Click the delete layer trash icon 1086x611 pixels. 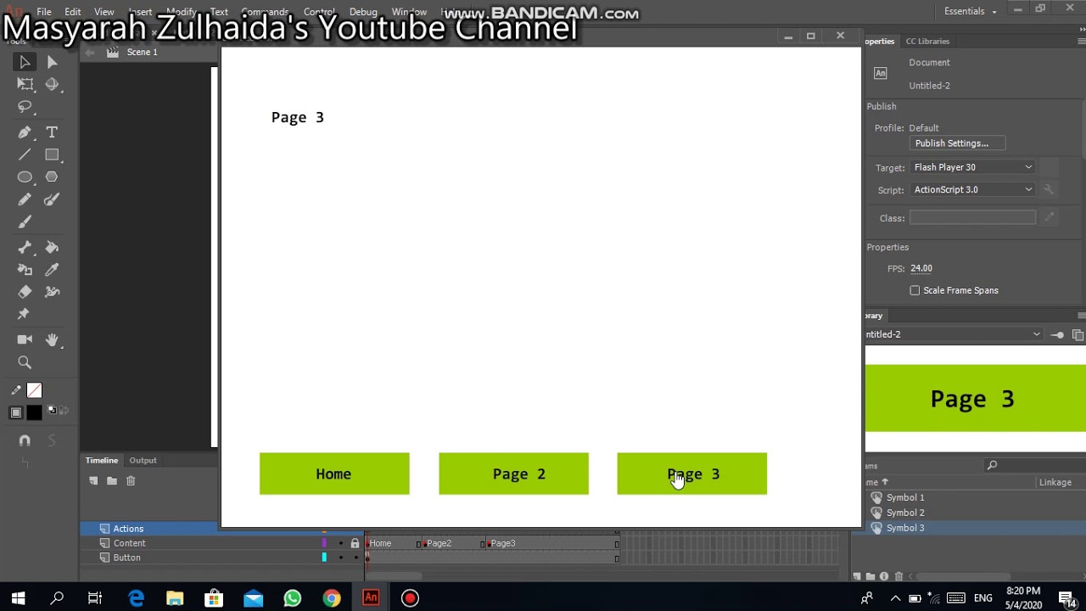coord(131,481)
